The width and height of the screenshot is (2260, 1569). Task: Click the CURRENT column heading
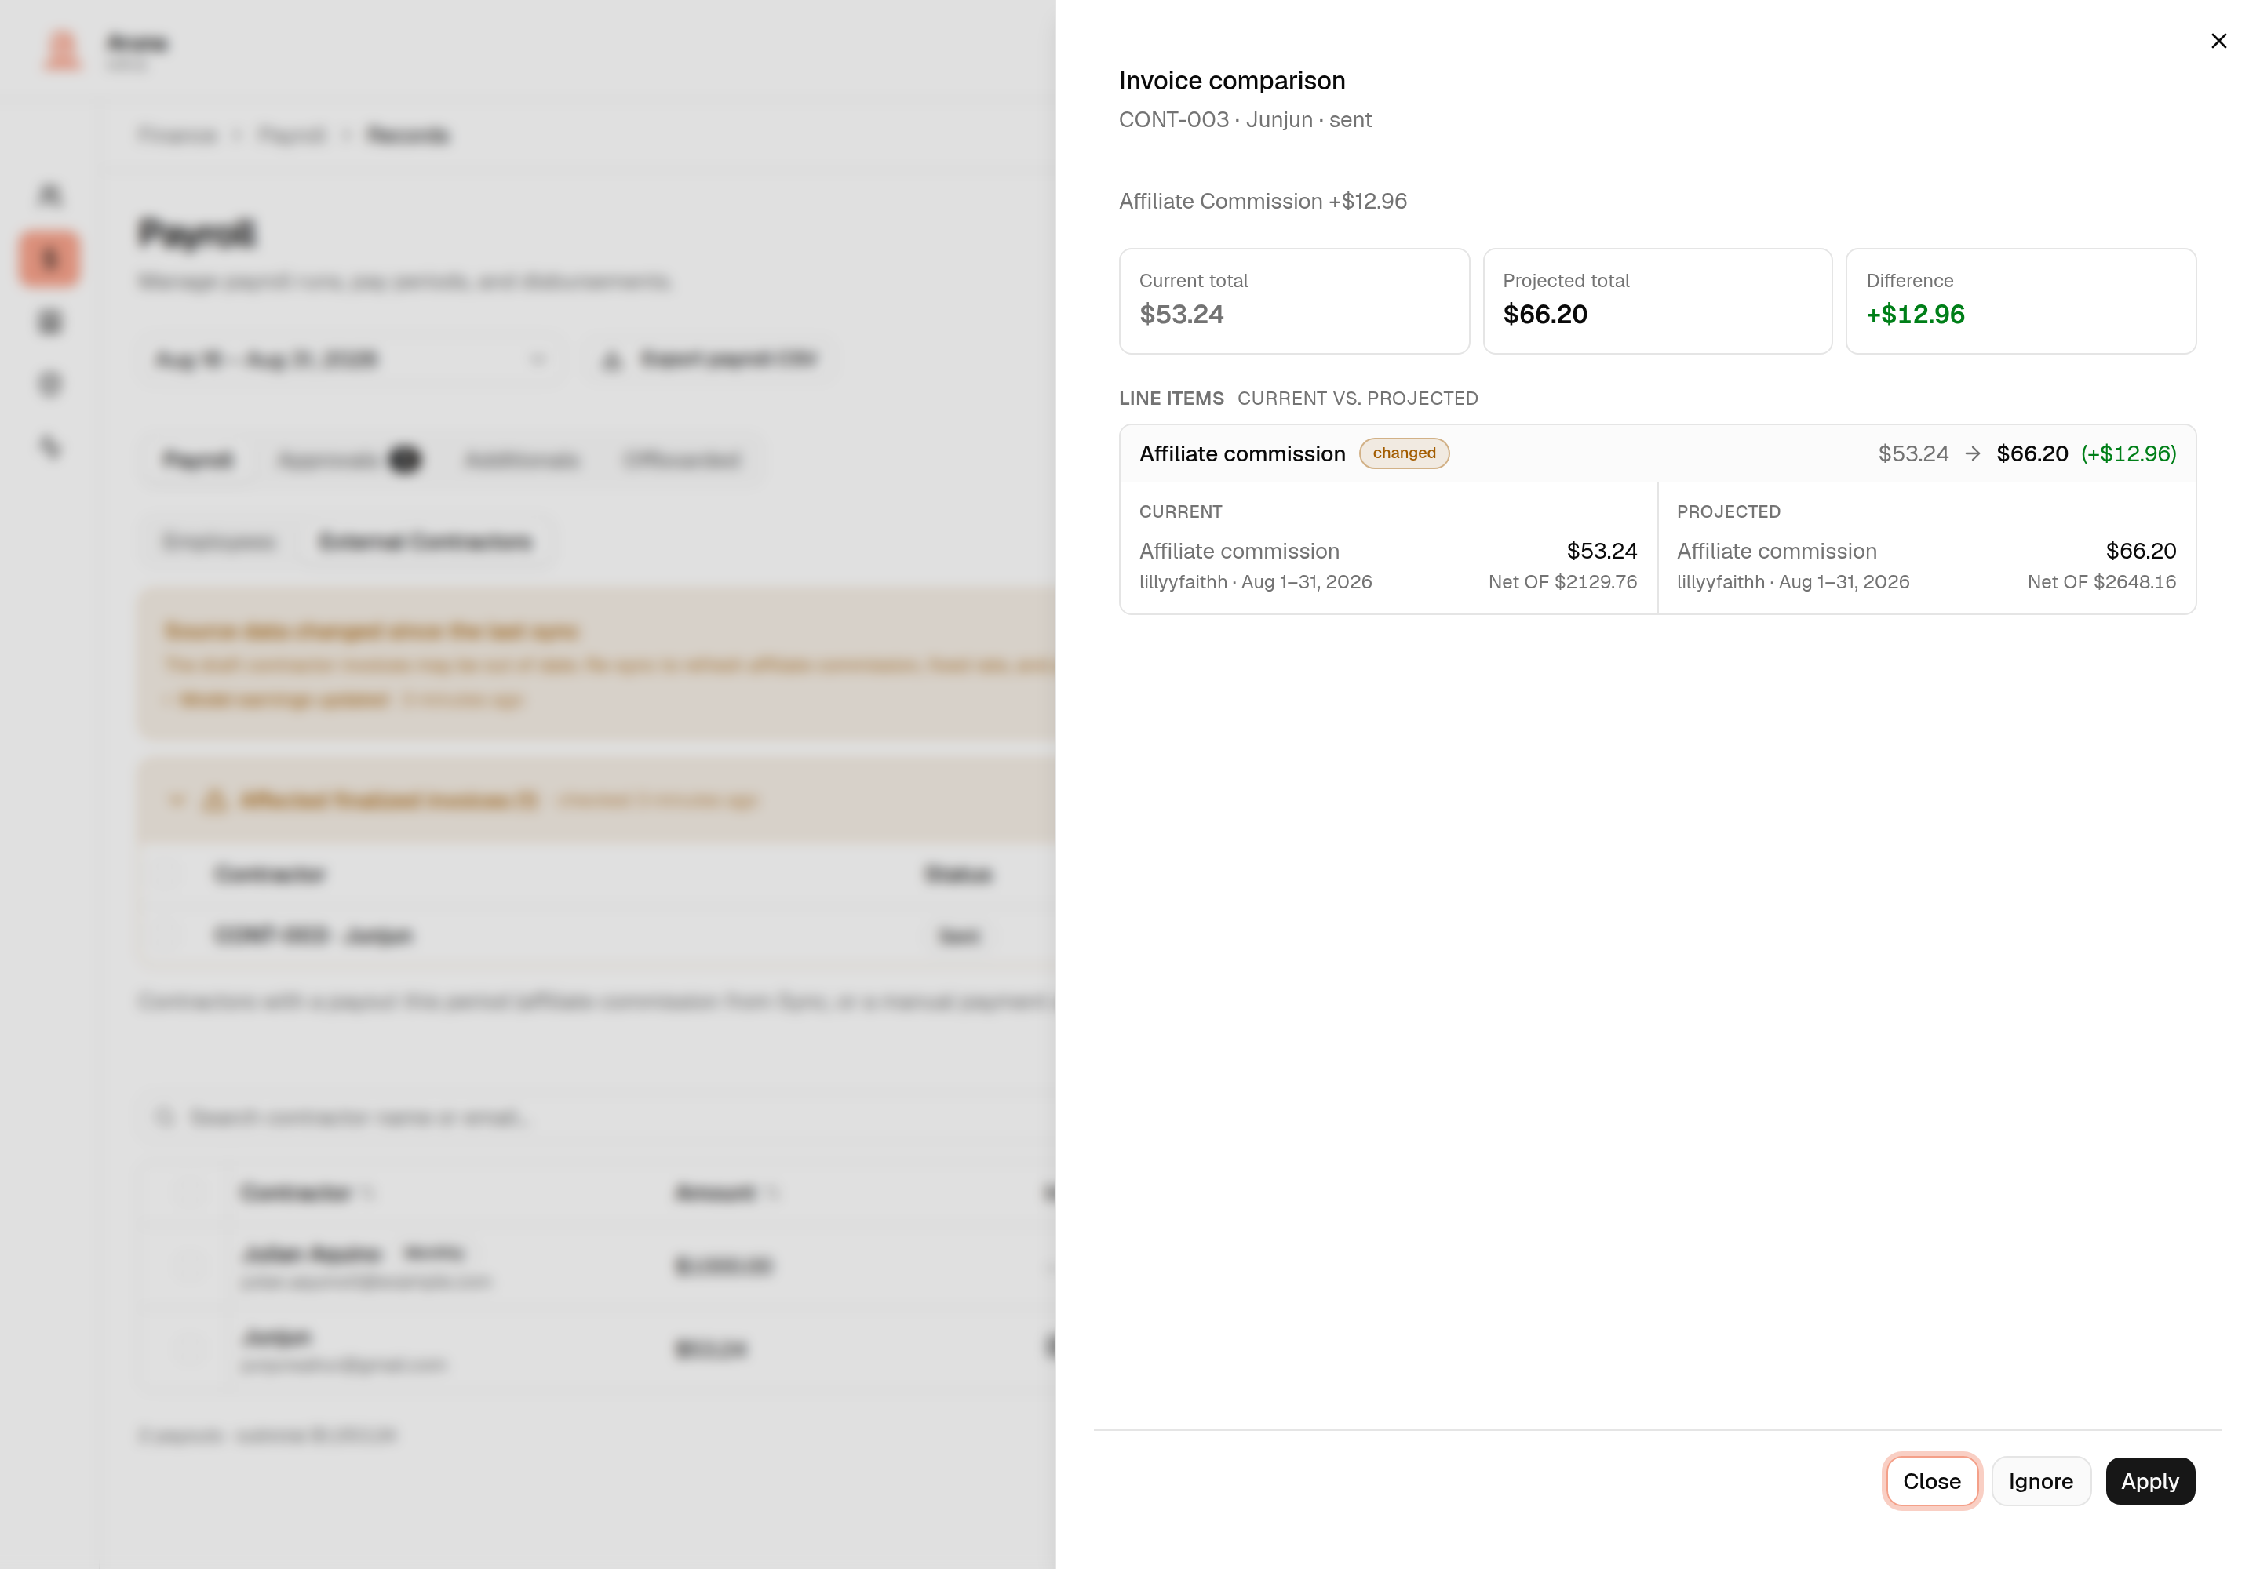click(x=1180, y=511)
